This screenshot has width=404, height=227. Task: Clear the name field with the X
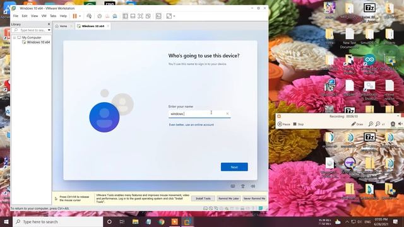[x=227, y=113]
